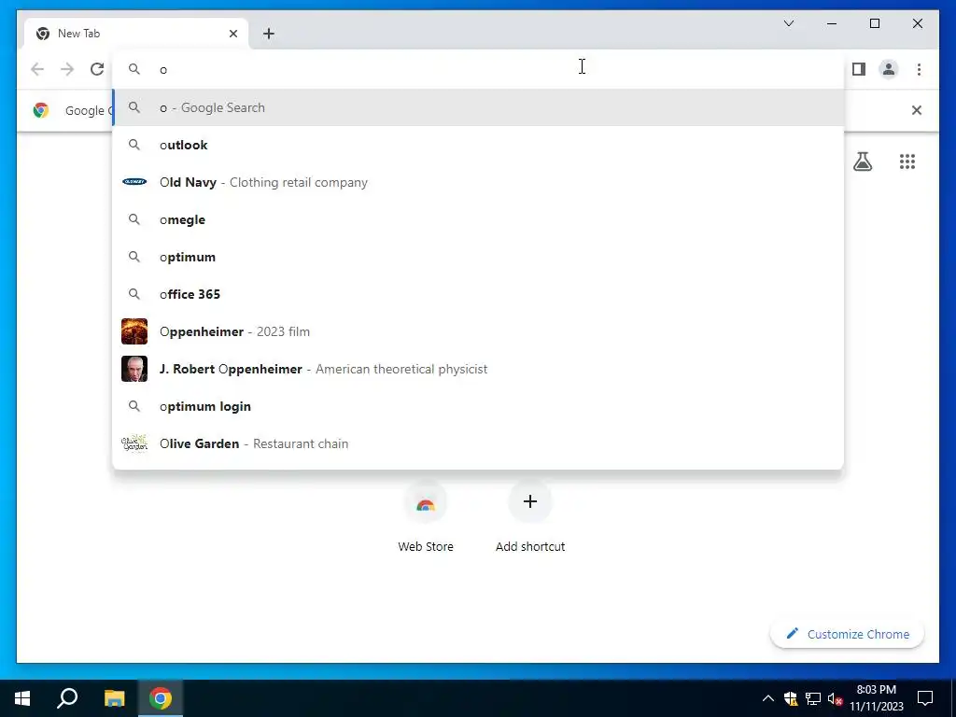Select the Old Navy suggestion
The width and height of the screenshot is (956, 717).
(479, 182)
